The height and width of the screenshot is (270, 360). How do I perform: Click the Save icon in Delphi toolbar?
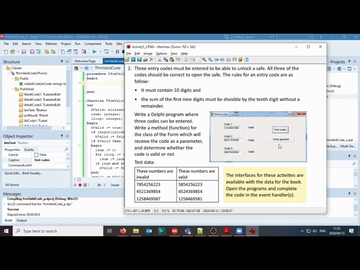point(24,52)
